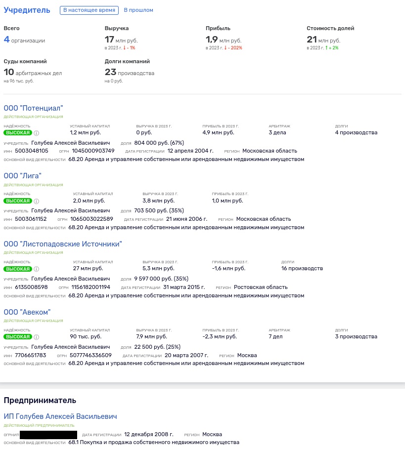
Task: Click info icon beside Потенциал reliability badge
Action: (x=37, y=133)
